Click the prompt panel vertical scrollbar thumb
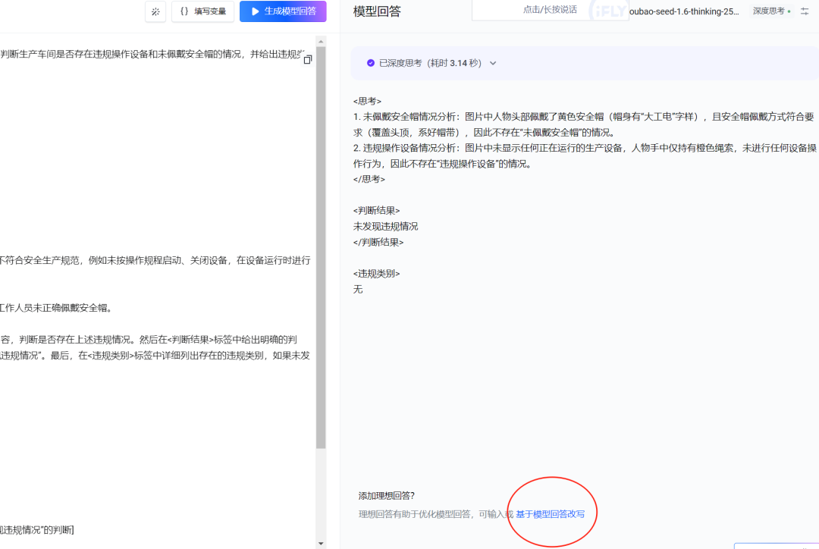 321,248
